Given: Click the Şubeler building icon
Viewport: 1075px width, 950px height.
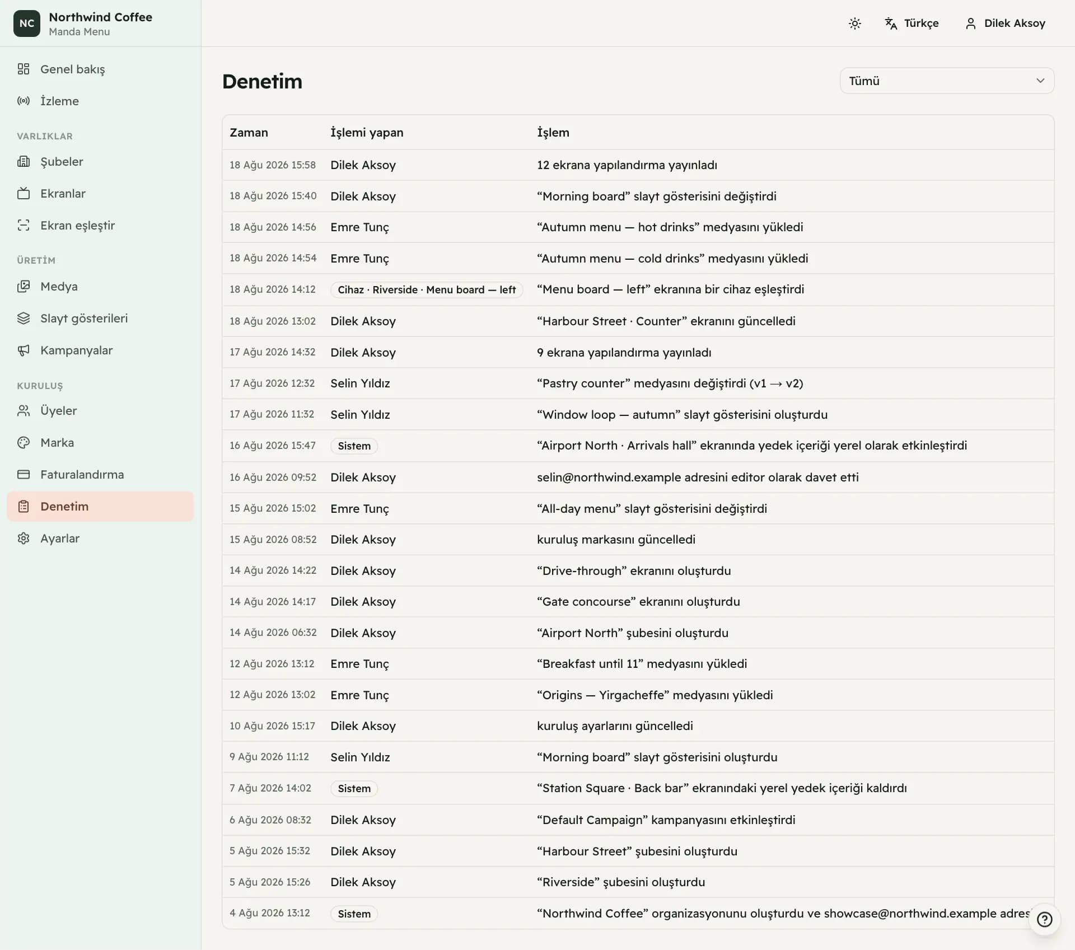Looking at the screenshot, I should (x=24, y=161).
